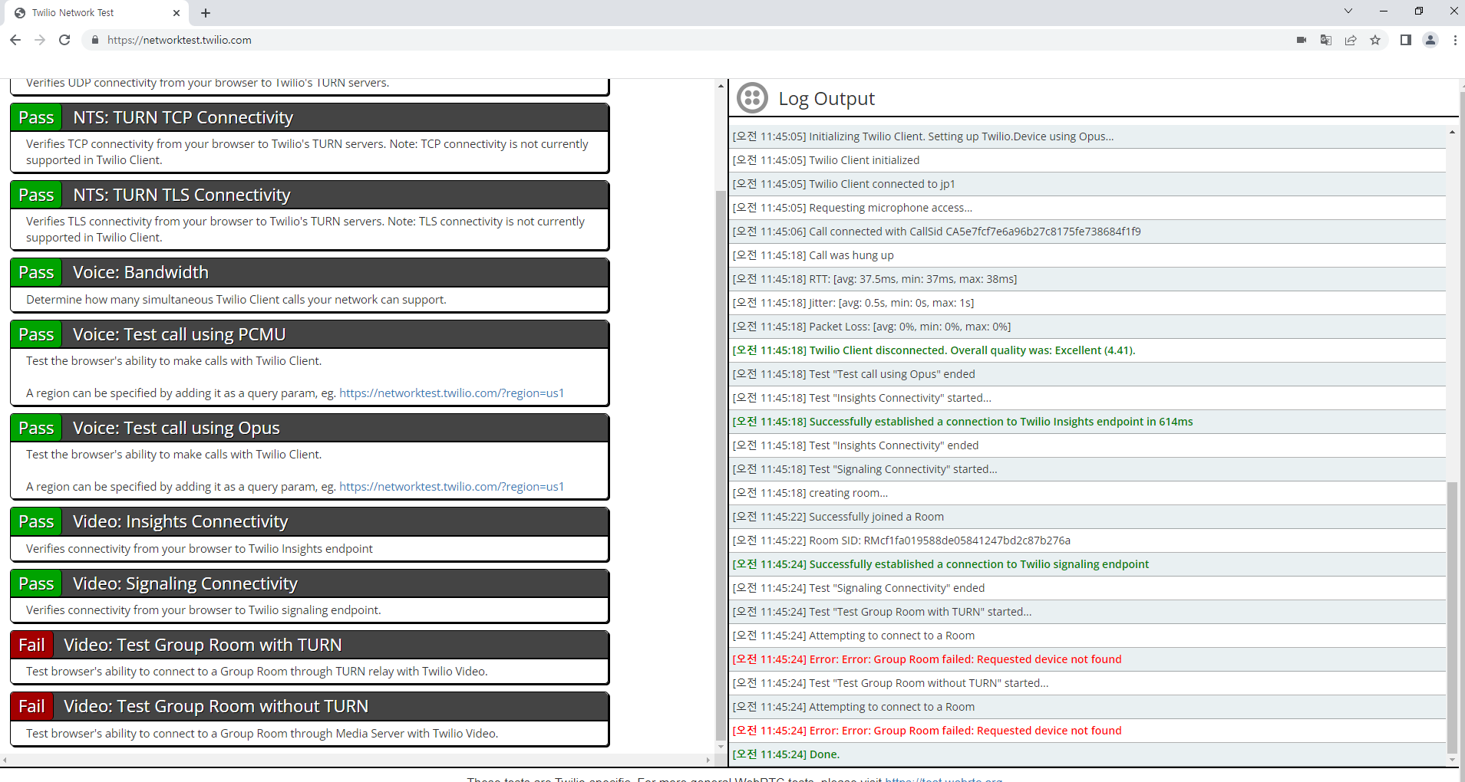
Task: Close the Twilio Network Test tab
Action: pyautogui.click(x=177, y=13)
